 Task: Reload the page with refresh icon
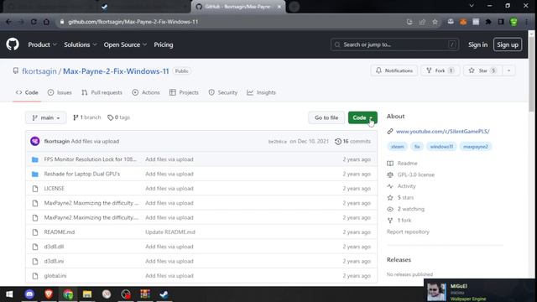coord(34,22)
